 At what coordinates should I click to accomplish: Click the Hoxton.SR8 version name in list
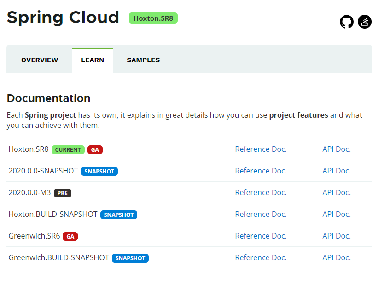29,149
